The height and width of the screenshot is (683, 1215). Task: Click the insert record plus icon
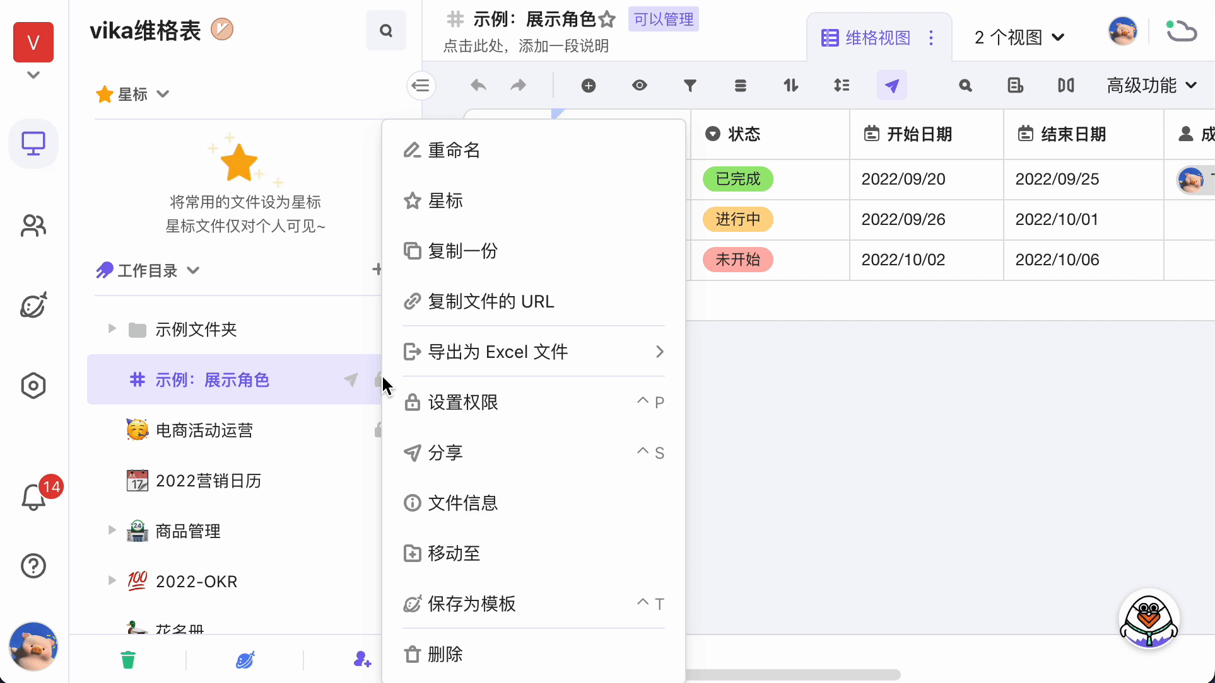coord(589,86)
